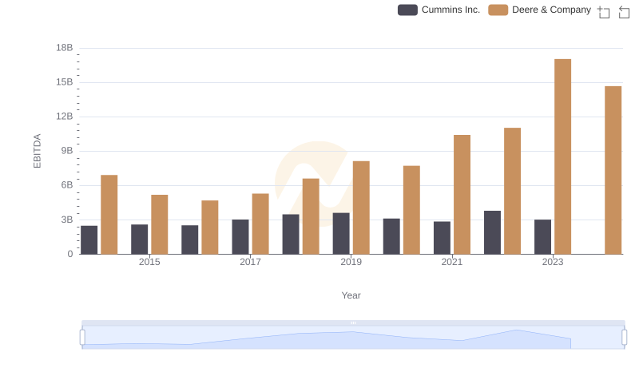Viewport: 639px width, 368px height.
Task: Click the 12B y-axis label
Action: click(65, 117)
